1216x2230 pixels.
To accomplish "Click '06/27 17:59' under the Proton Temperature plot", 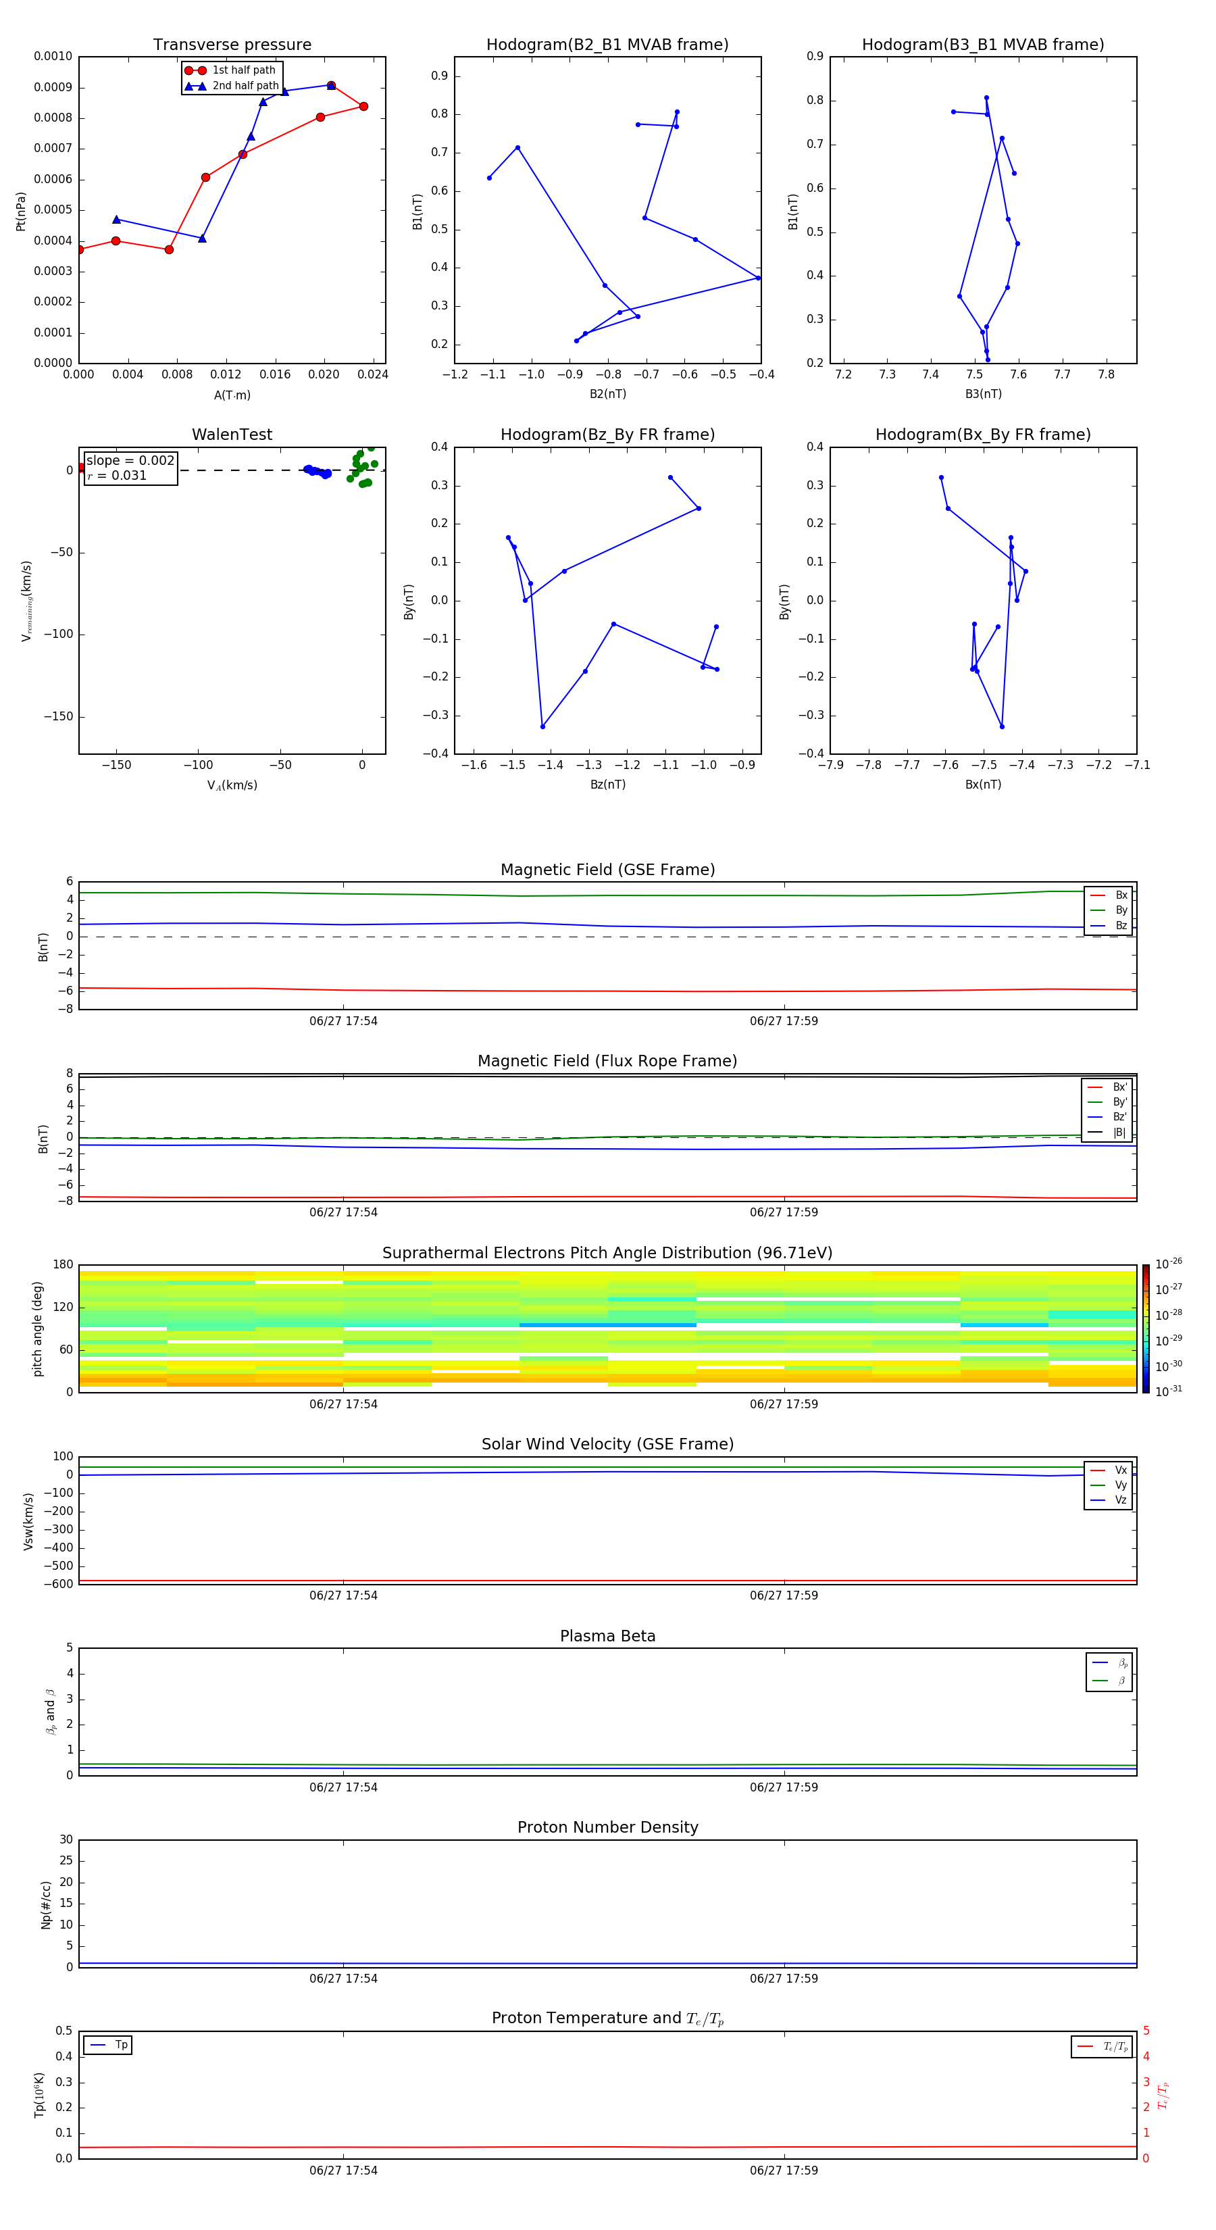I will 784,2171.
